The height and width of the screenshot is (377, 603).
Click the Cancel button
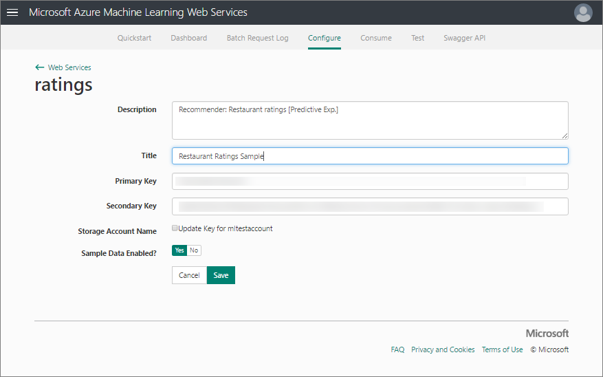pos(189,275)
